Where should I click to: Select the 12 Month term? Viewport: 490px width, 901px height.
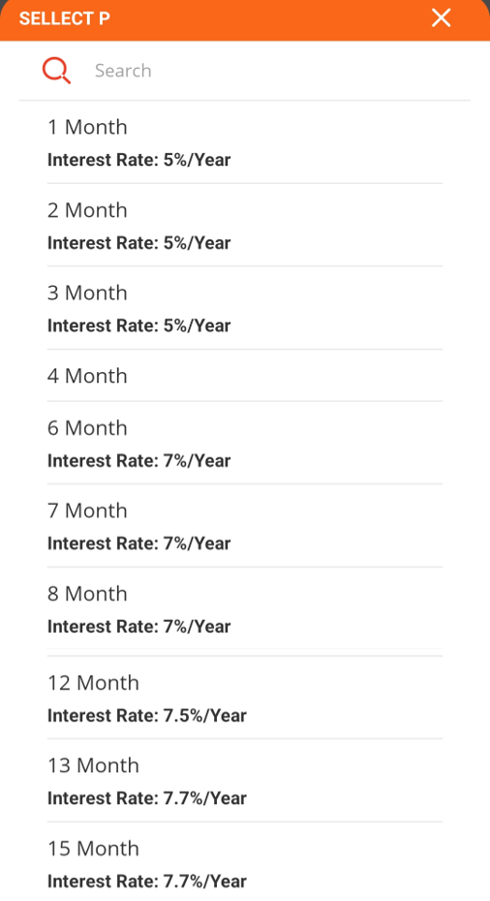tap(245, 698)
